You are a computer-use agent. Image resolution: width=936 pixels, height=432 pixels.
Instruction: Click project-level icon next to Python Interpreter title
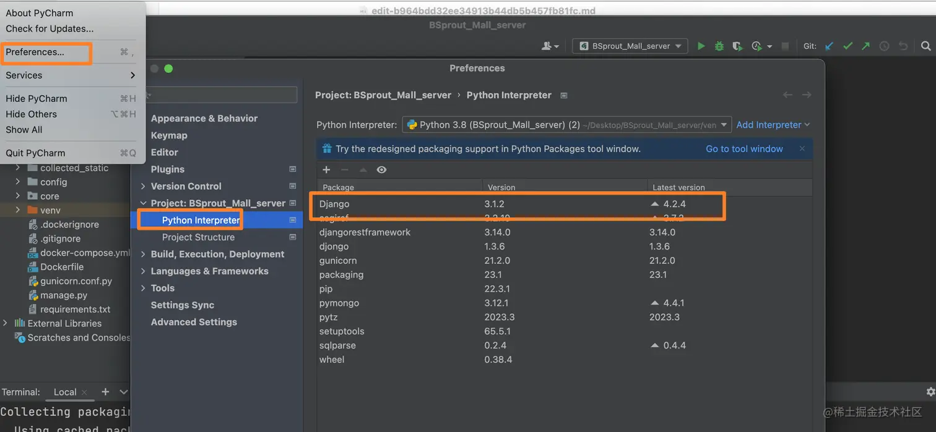coord(563,95)
